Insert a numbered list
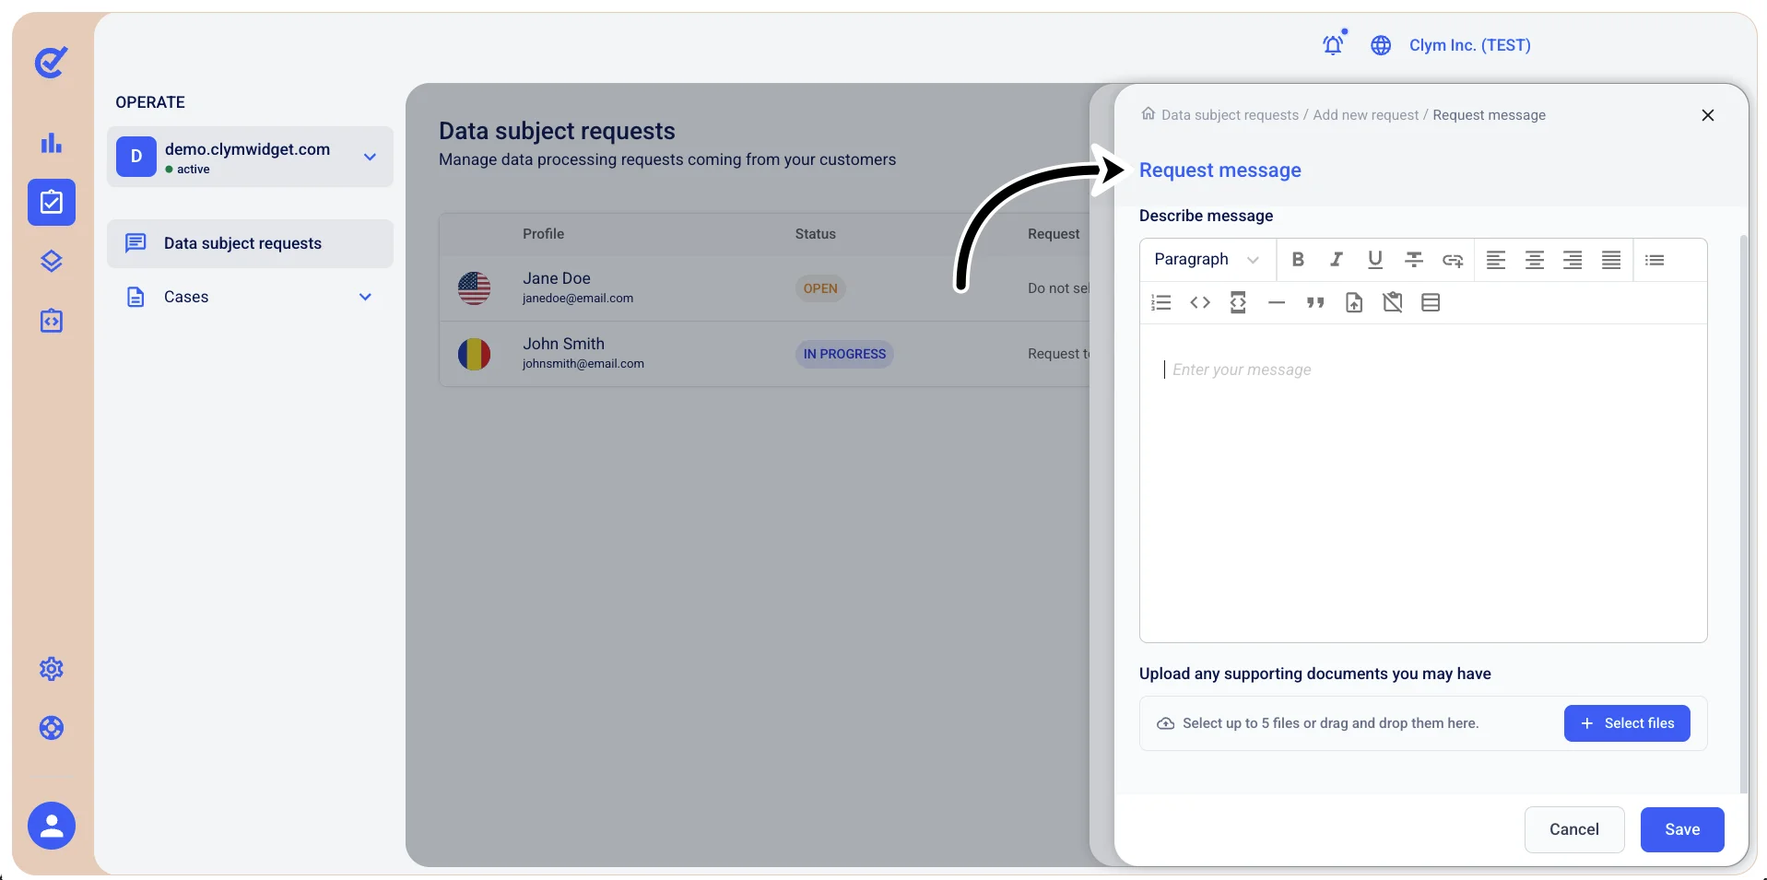 [1161, 302]
